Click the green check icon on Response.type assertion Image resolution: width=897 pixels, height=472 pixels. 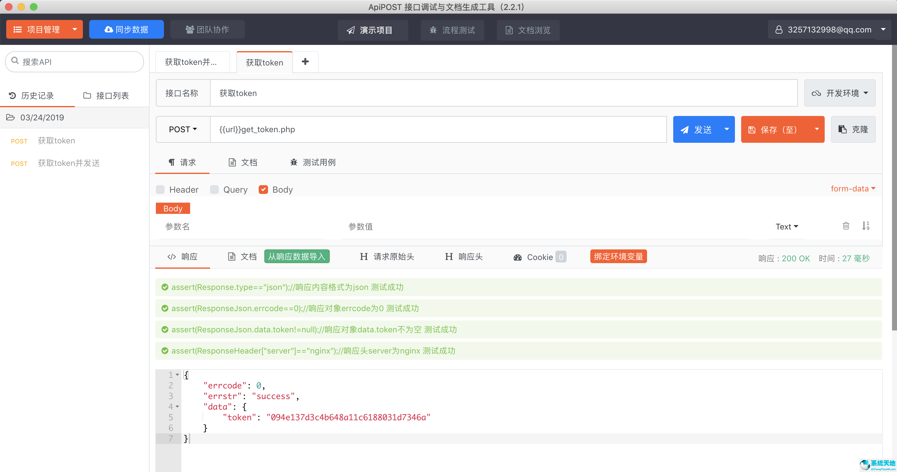pos(165,287)
